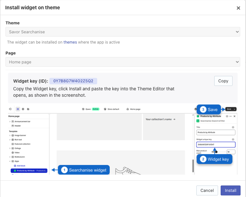Select the widget key value 0Y7B8G7W4O2Z5Q2
Image resolution: width=246 pixels, height=197 pixels.
click(73, 81)
